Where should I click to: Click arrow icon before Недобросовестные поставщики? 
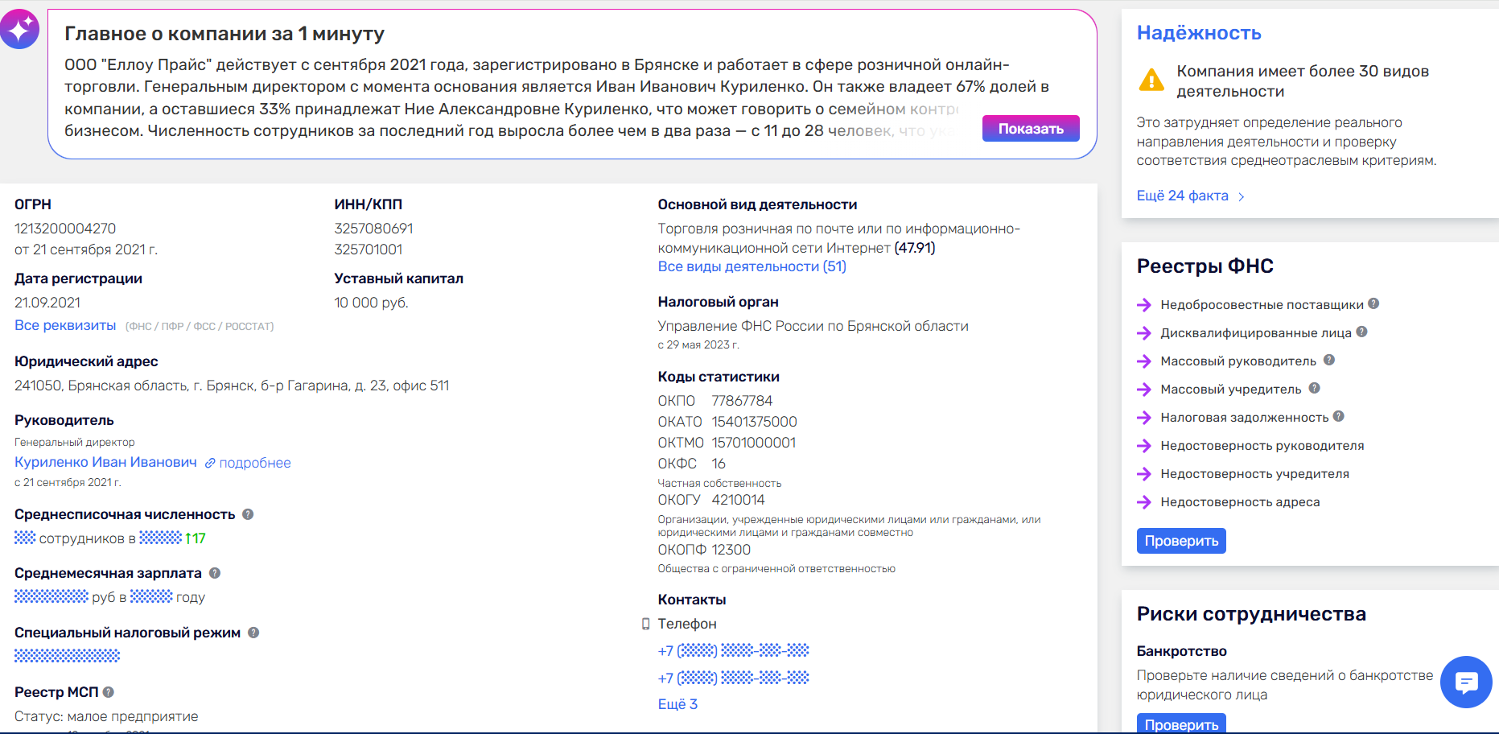[1144, 305]
